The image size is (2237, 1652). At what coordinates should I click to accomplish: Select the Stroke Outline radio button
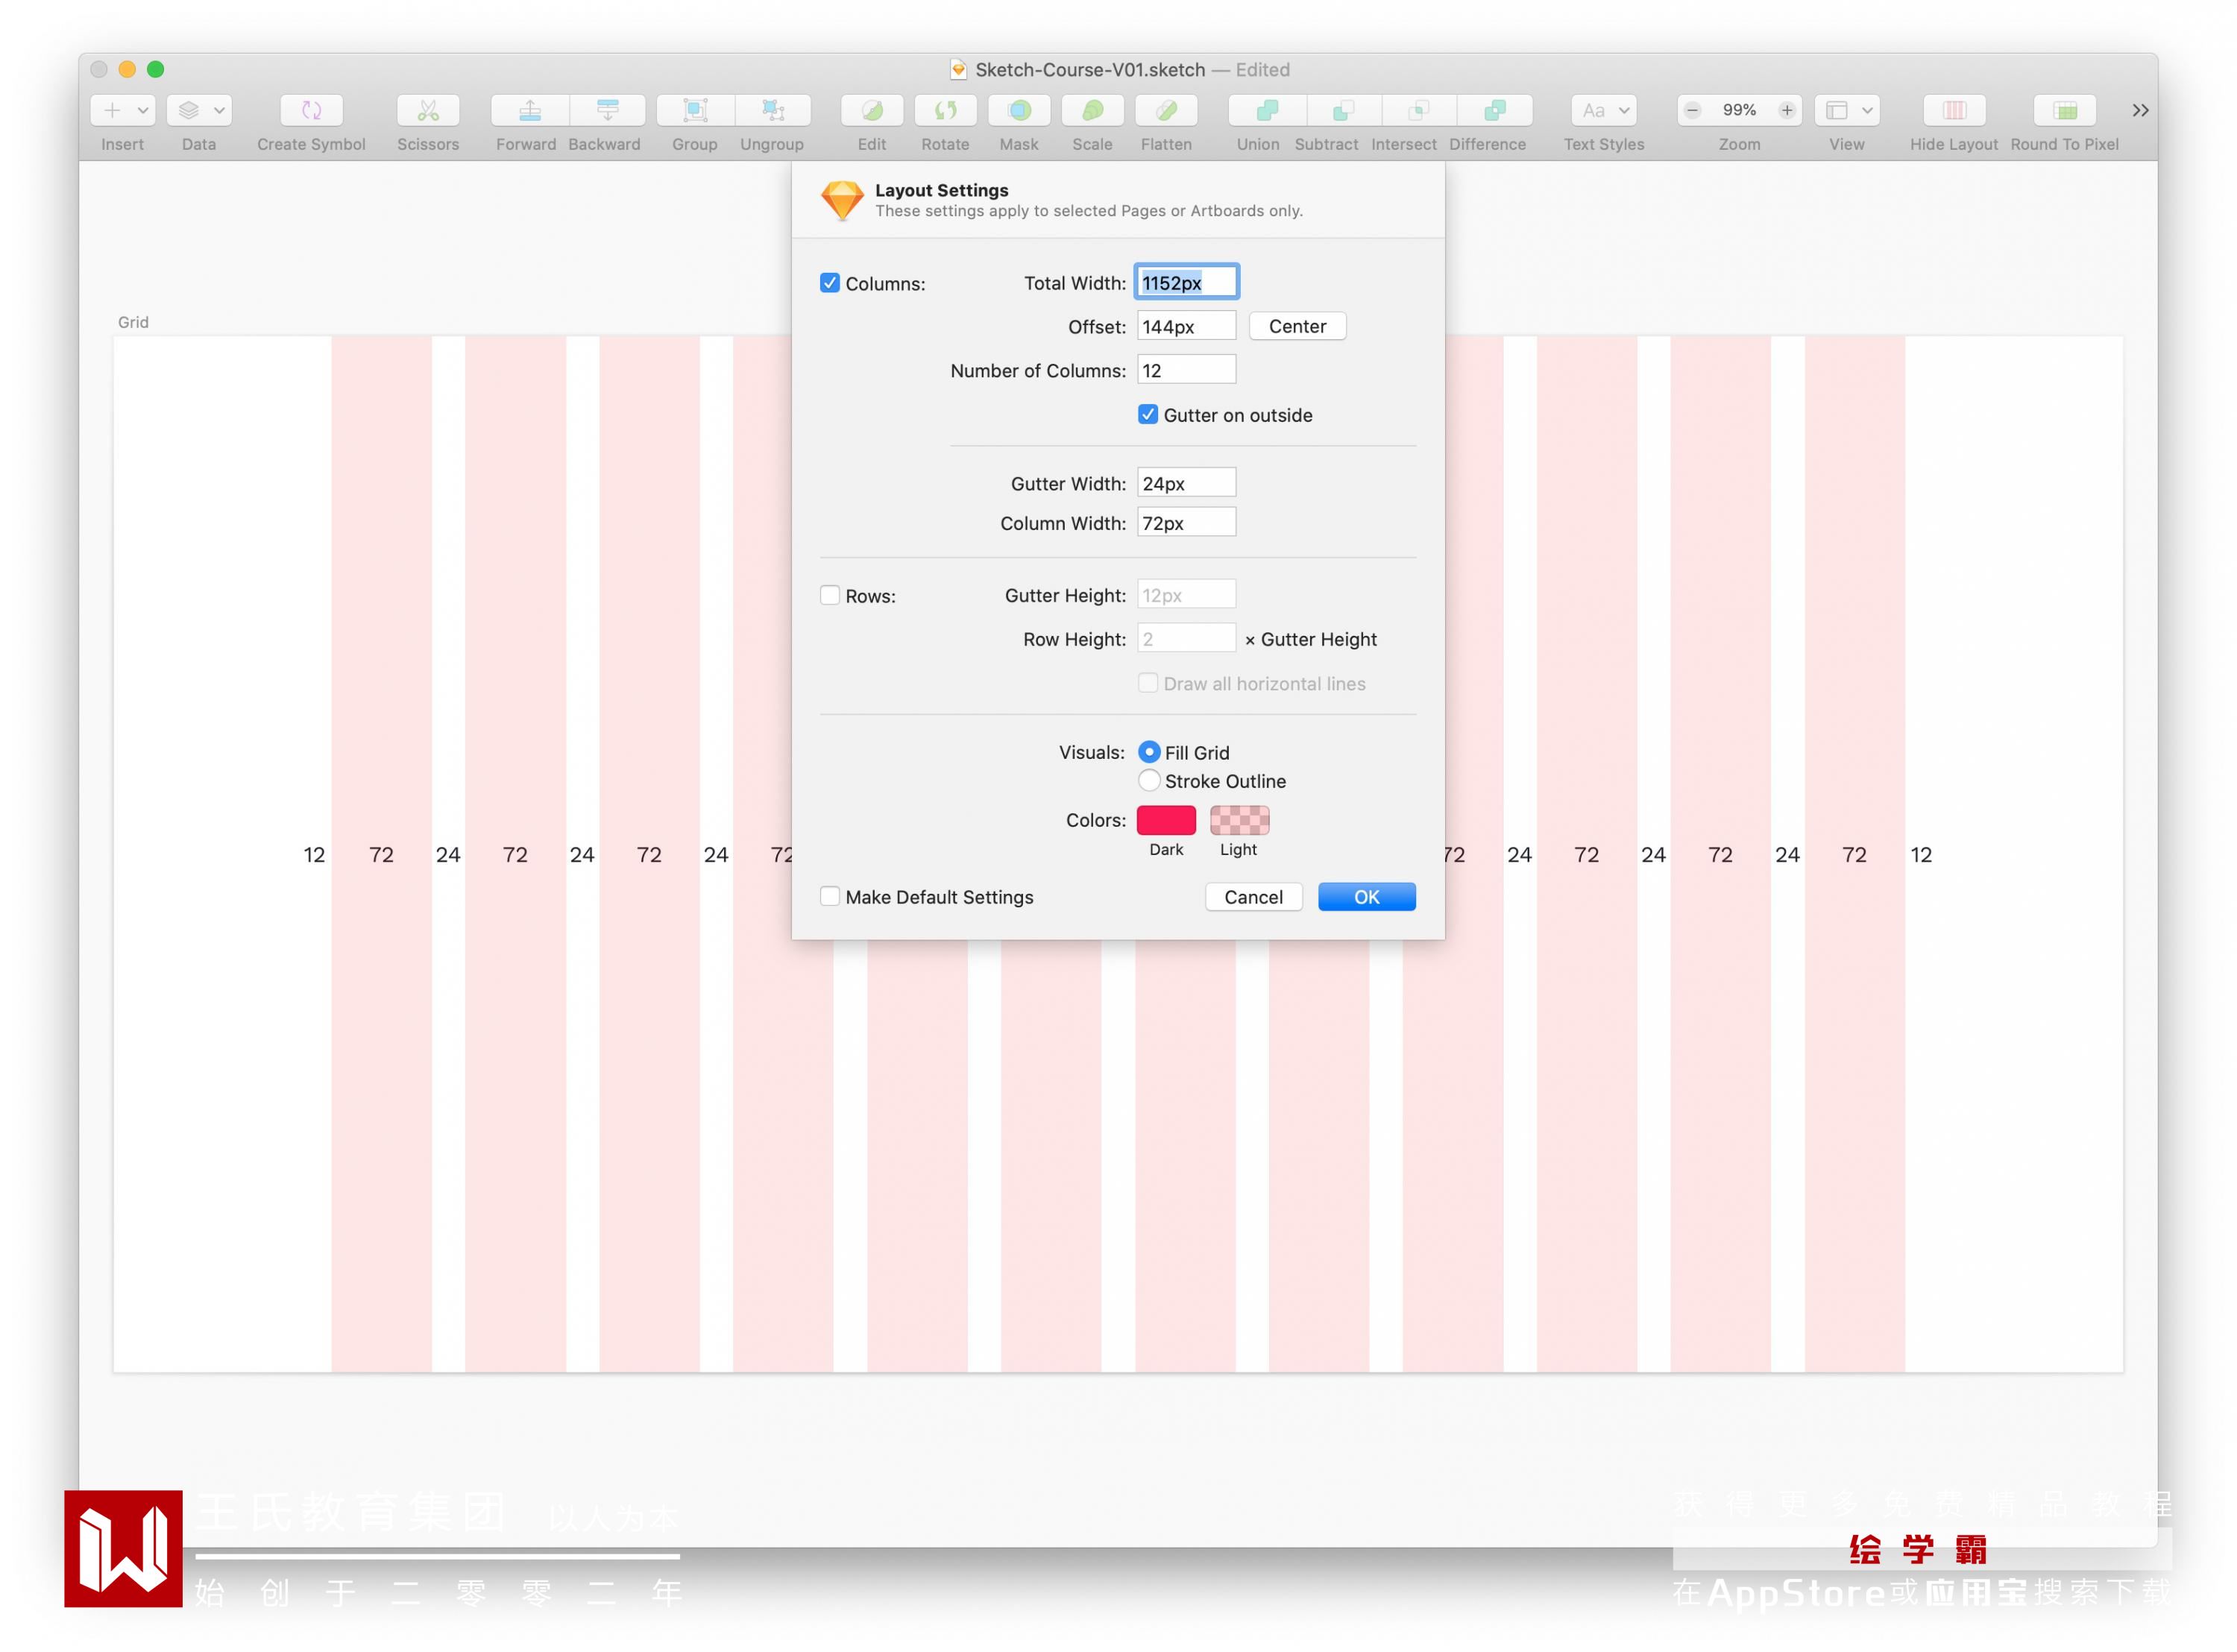pos(1149,780)
